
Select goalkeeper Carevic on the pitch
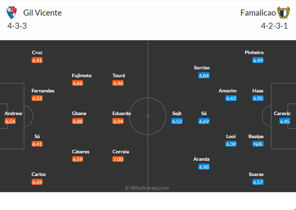pyautogui.click(x=282, y=113)
